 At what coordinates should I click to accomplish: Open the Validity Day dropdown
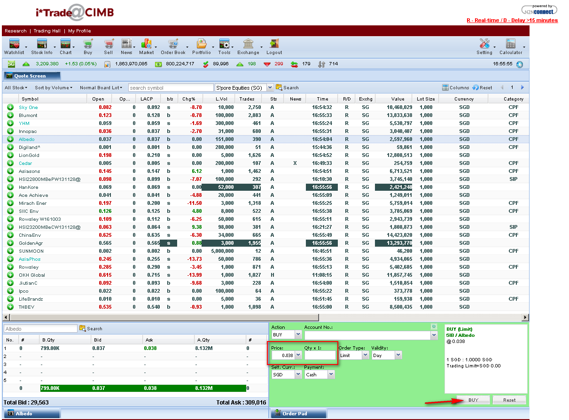[x=398, y=356]
